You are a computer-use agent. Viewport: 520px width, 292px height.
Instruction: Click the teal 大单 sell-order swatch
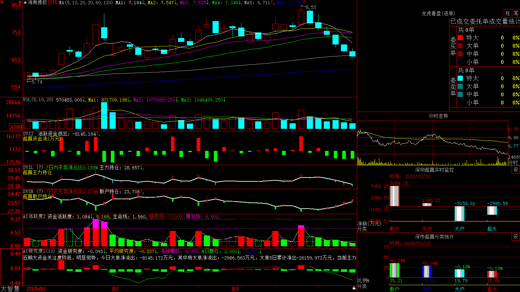coord(460,86)
